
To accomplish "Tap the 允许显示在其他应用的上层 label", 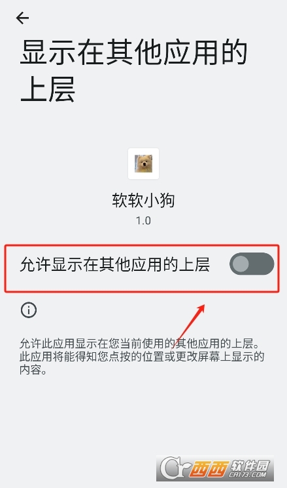I will click(115, 264).
